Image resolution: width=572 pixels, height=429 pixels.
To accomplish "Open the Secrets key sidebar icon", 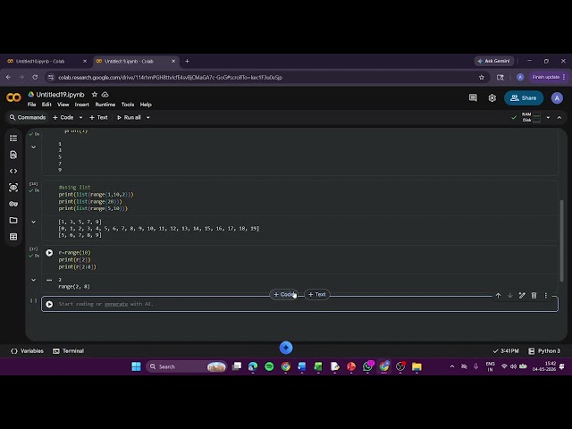I will tap(13, 204).
